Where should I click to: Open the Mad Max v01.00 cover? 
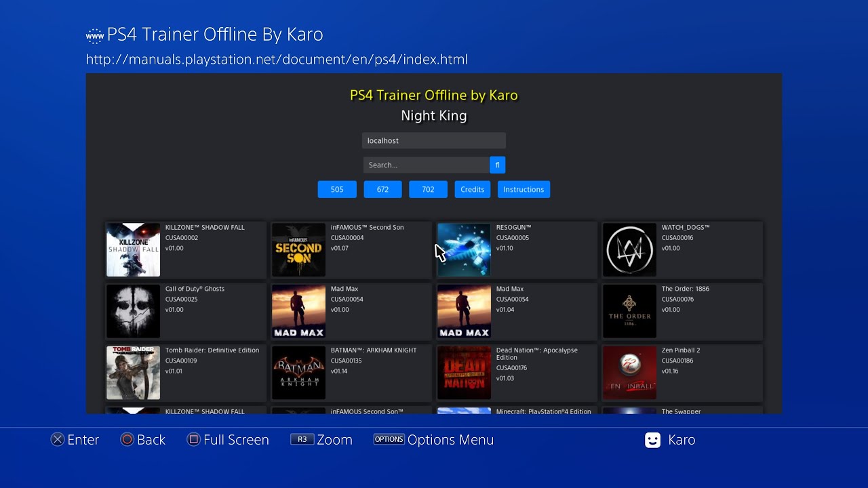(x=298, y=311)
